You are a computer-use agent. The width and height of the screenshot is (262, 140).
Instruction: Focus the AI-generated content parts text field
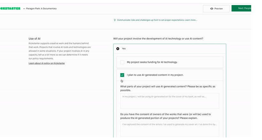pyautogui.click(x=170, y=101)
